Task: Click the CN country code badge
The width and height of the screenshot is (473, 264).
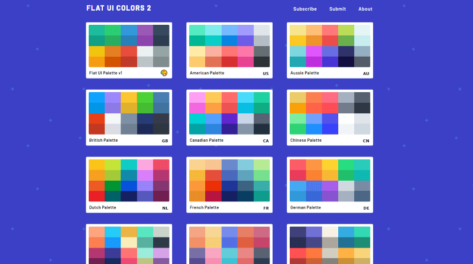Action: (x=366, y=141)
